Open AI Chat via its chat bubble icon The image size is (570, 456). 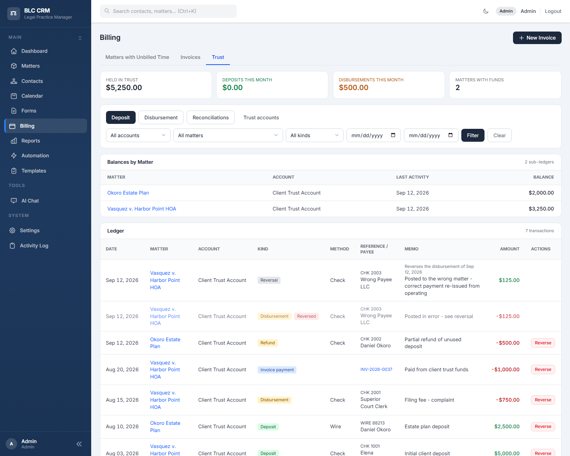point(14,201)
